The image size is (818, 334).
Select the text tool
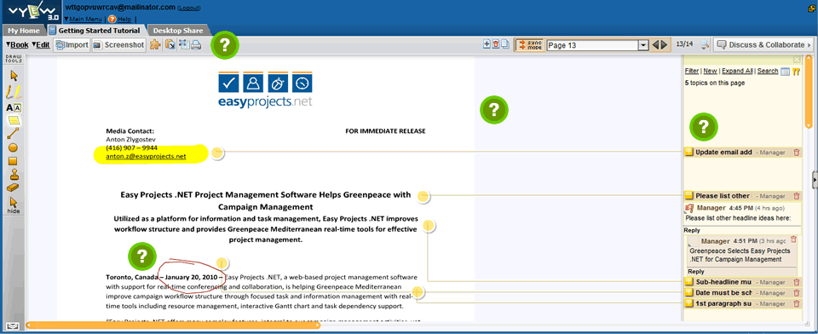click(14, 108)
